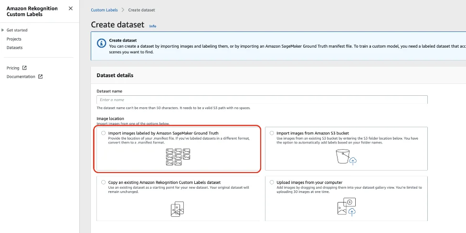Open the Pricing external link
Screen dimensions: 466x233
point(13,68)
